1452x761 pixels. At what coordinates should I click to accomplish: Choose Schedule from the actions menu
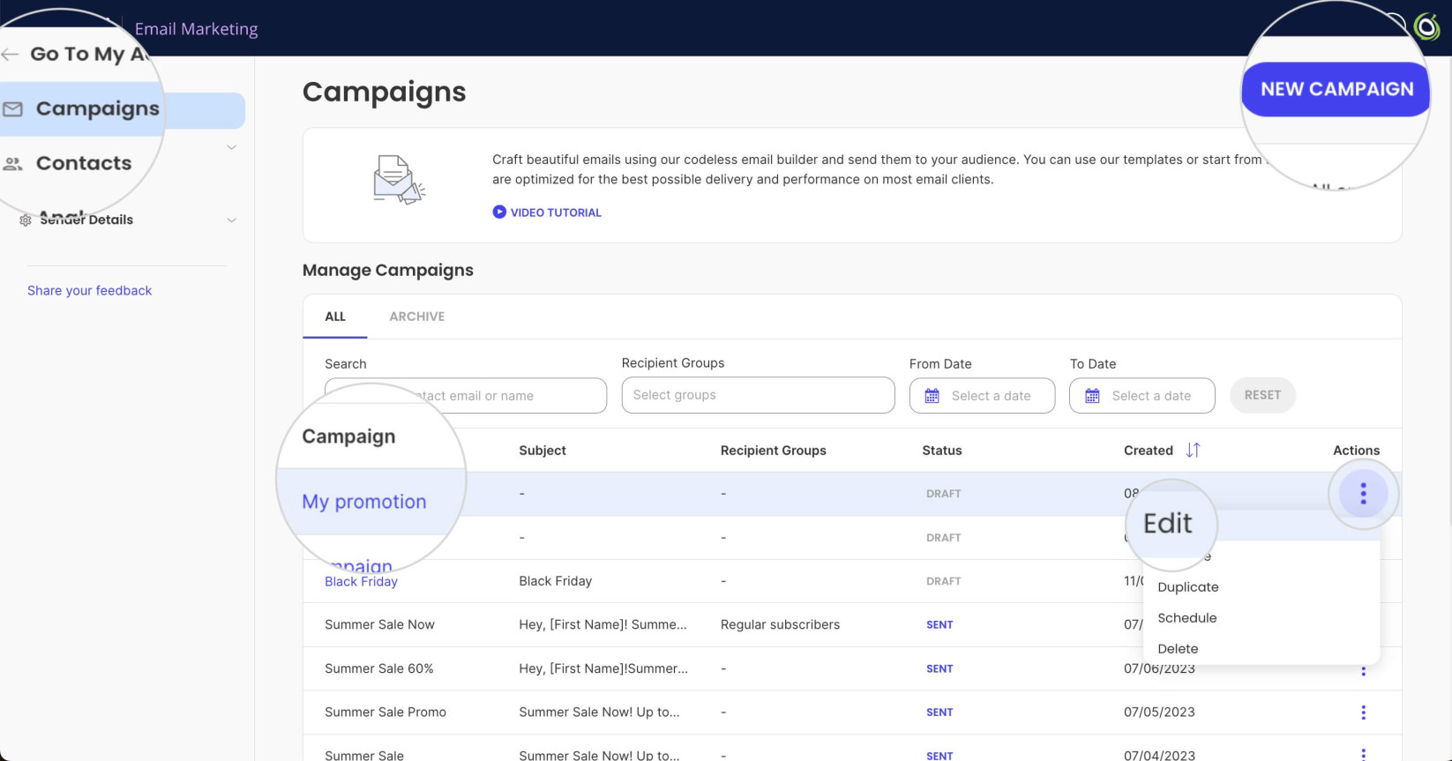(1186, 618)
